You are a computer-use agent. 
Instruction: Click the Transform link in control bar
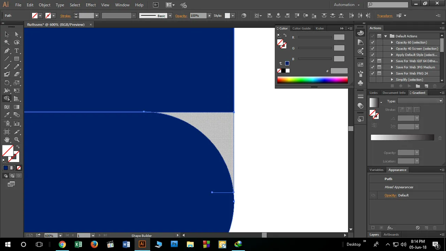384,16
